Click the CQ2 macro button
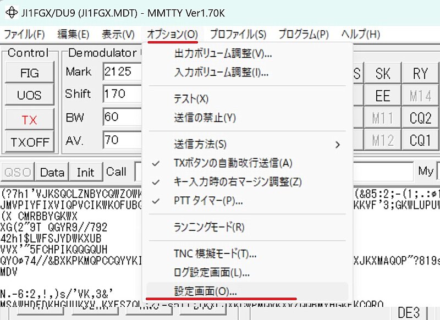 pos(420,118)
